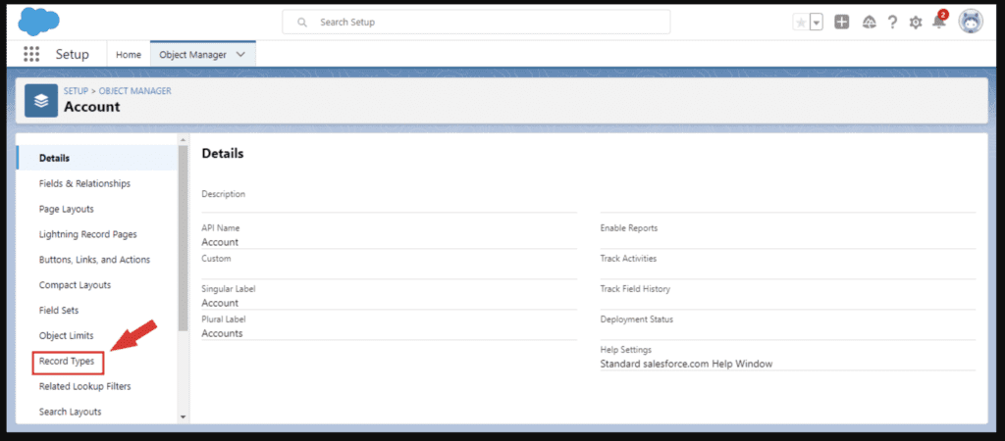Click the API Name value Account
Viewport: 1005px width, 441px height.
tap(220, 242)
